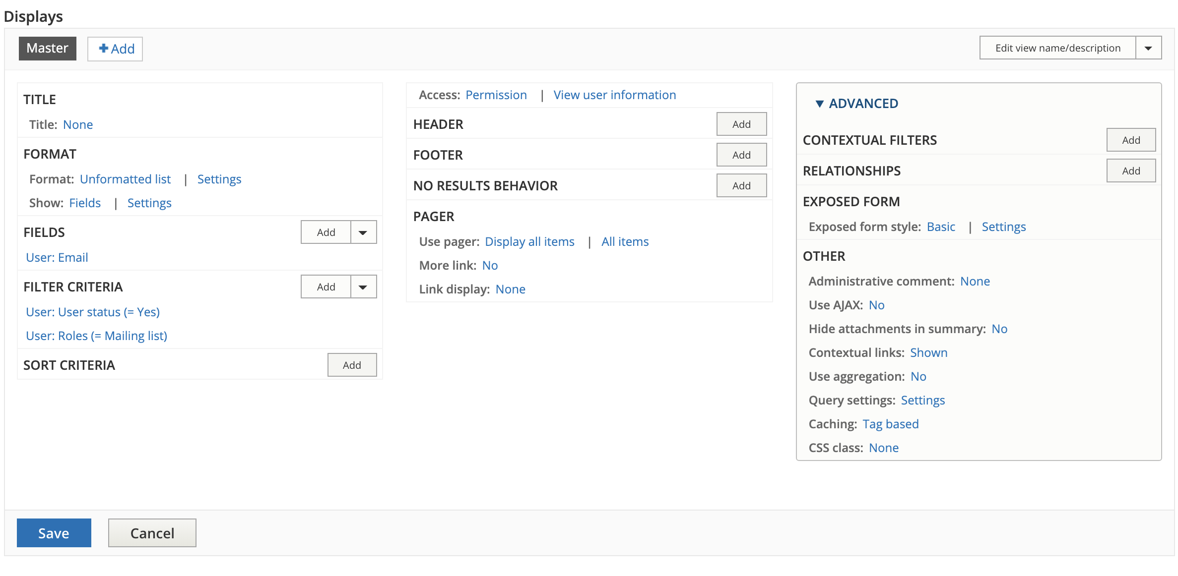Open Permission access settings
The width and height of the screenshot is (1178, 576).
496,95
